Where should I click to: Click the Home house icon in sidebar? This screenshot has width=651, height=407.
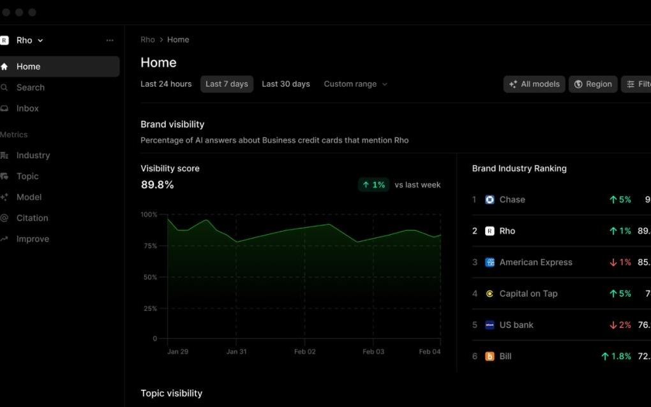click(x=4, y=66)
